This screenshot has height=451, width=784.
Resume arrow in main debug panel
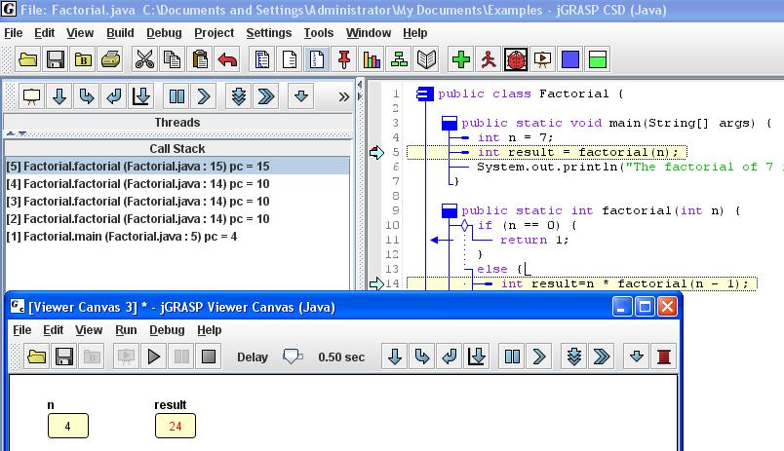[x=204, y=95]
